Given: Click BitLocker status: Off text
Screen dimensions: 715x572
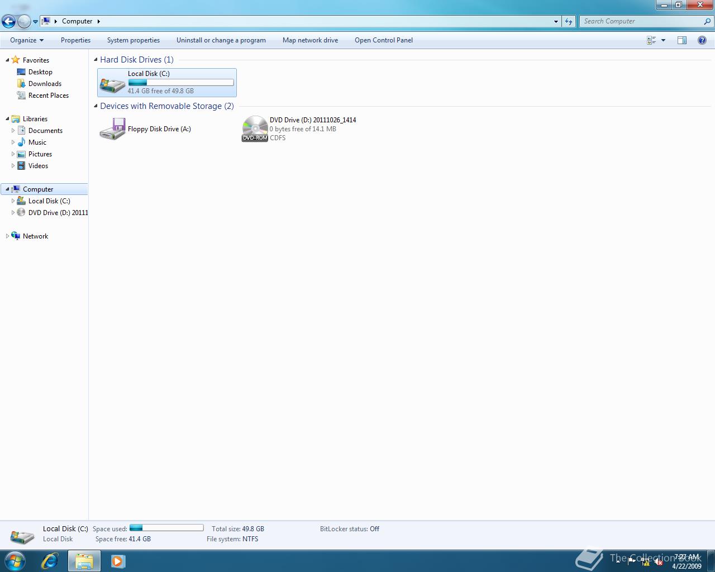Looking at the screenshot, I should 350,529.
